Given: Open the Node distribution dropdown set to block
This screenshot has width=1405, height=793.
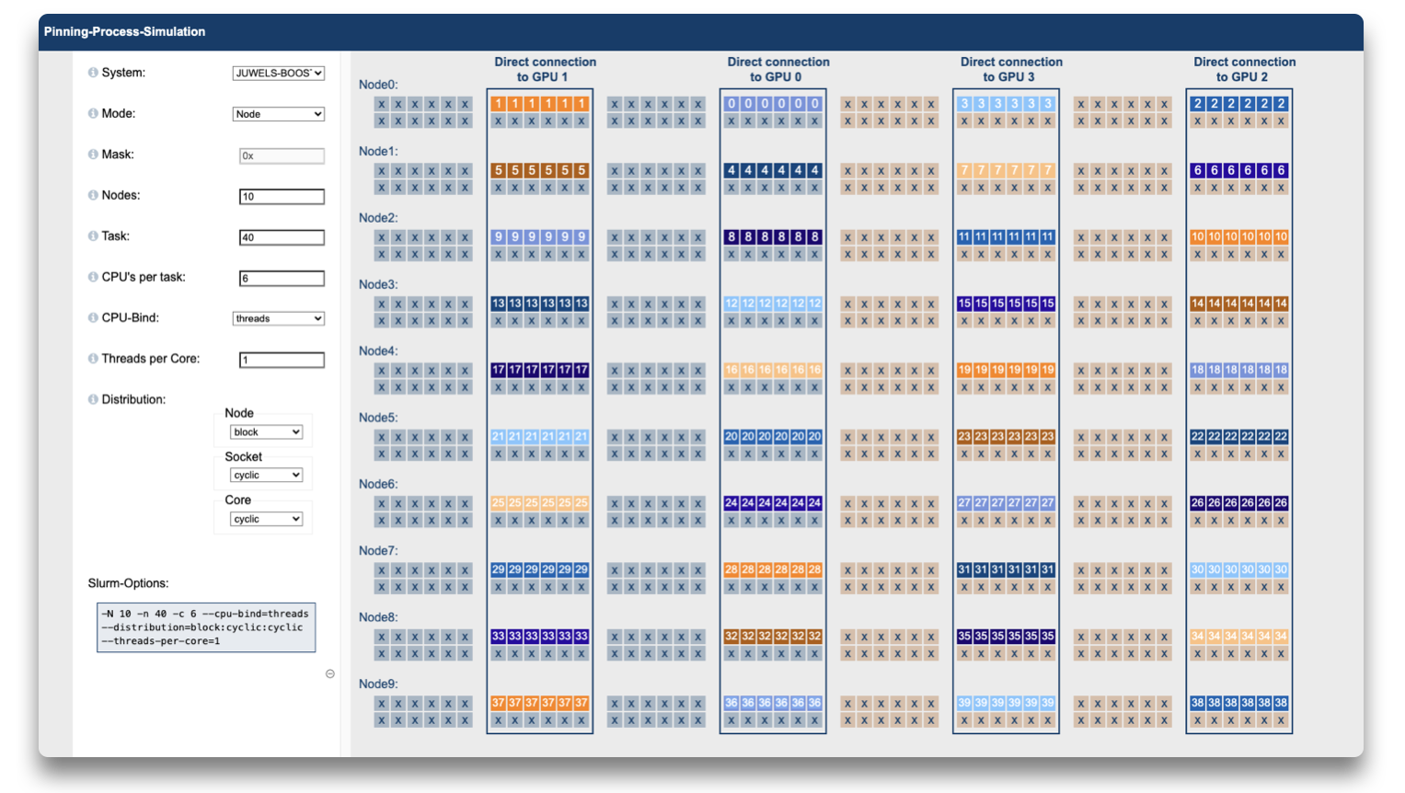Looking at the screenshot, I should coord(266,432).
